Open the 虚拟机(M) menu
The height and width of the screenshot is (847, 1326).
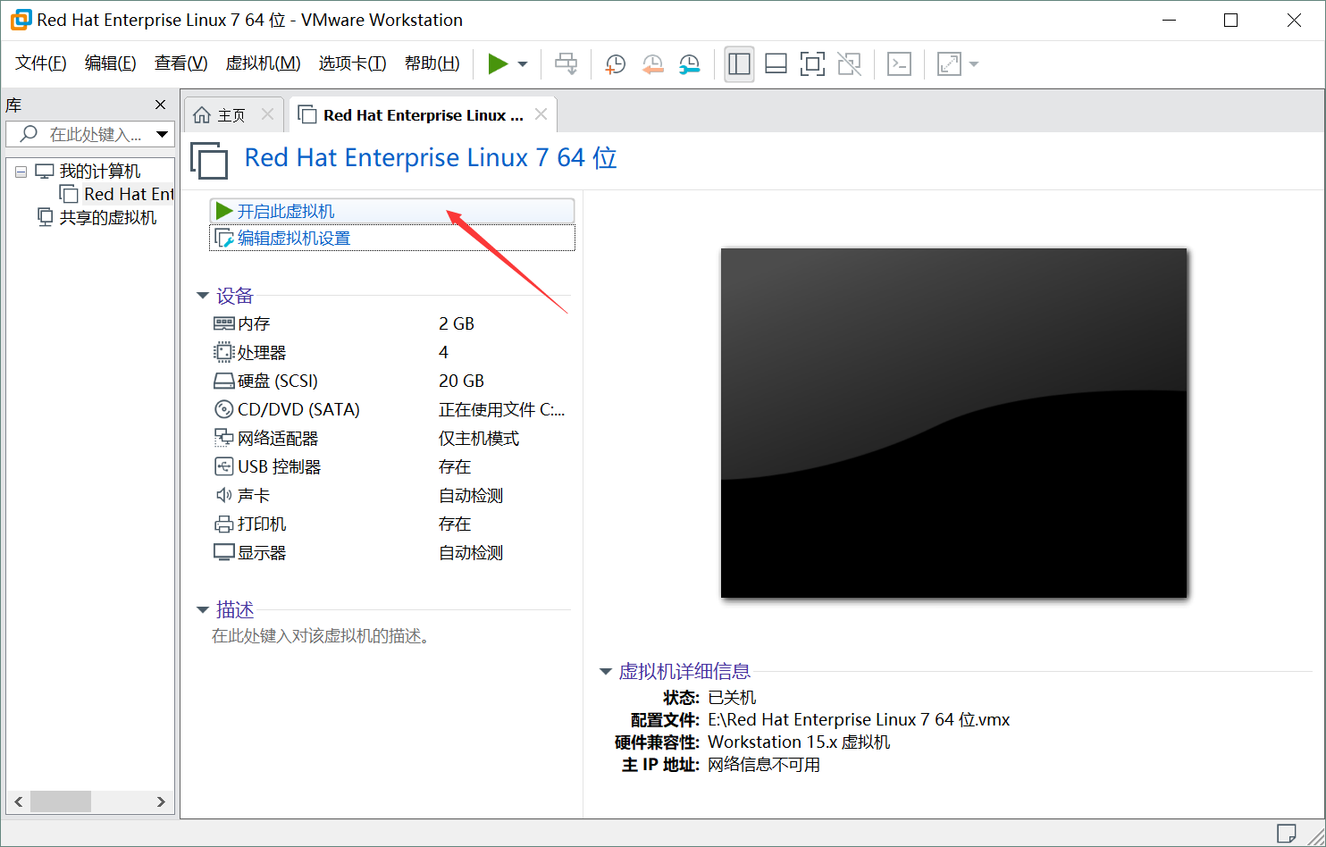263,63
